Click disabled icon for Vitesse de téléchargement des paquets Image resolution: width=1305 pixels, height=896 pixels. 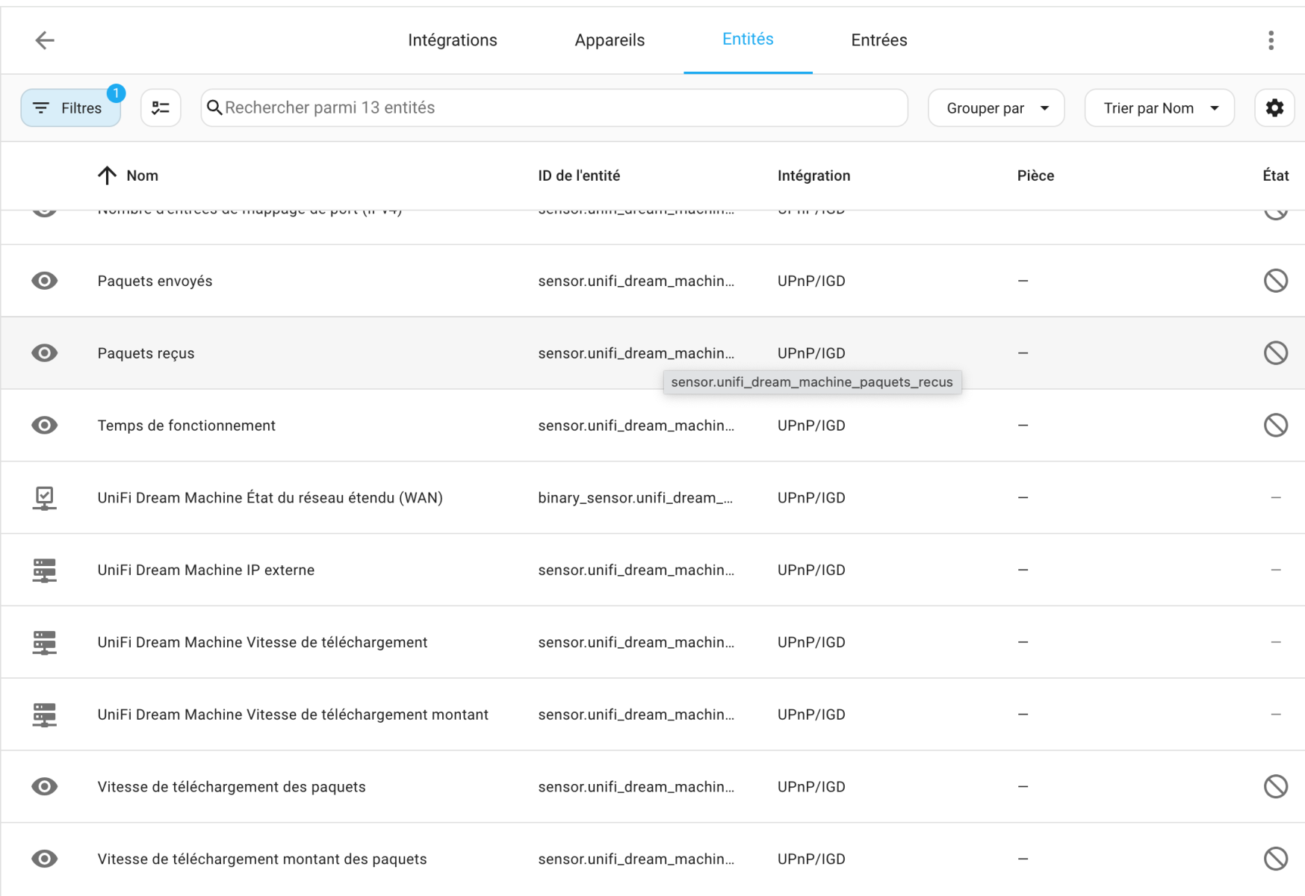coord(1276,787)
